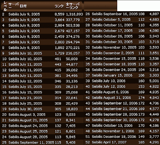The width and height of the screenshot is (160, 145).
Task: Select the date November 1, 2006
Action: point(119,131)
